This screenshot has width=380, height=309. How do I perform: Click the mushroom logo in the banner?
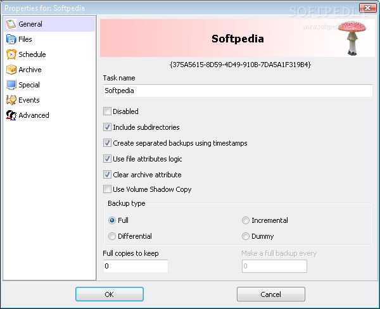(352, 38)
